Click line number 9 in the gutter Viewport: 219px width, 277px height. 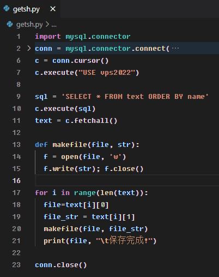tap(19, 97)
